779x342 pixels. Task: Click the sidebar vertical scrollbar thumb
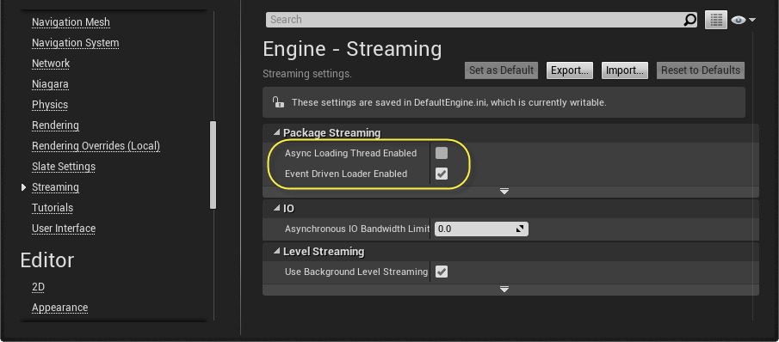pos(213,165)
